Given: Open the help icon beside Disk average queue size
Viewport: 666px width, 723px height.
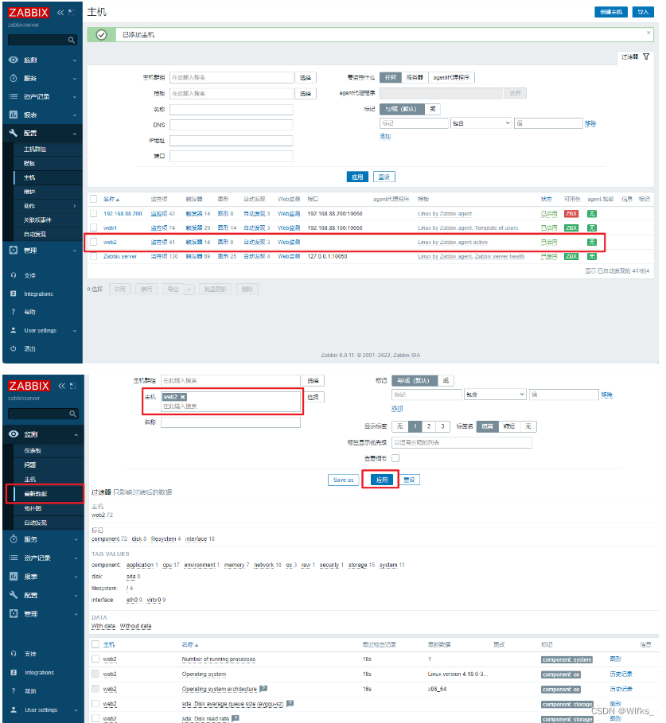Looking at the screenshot, I should tap(290, 704).
